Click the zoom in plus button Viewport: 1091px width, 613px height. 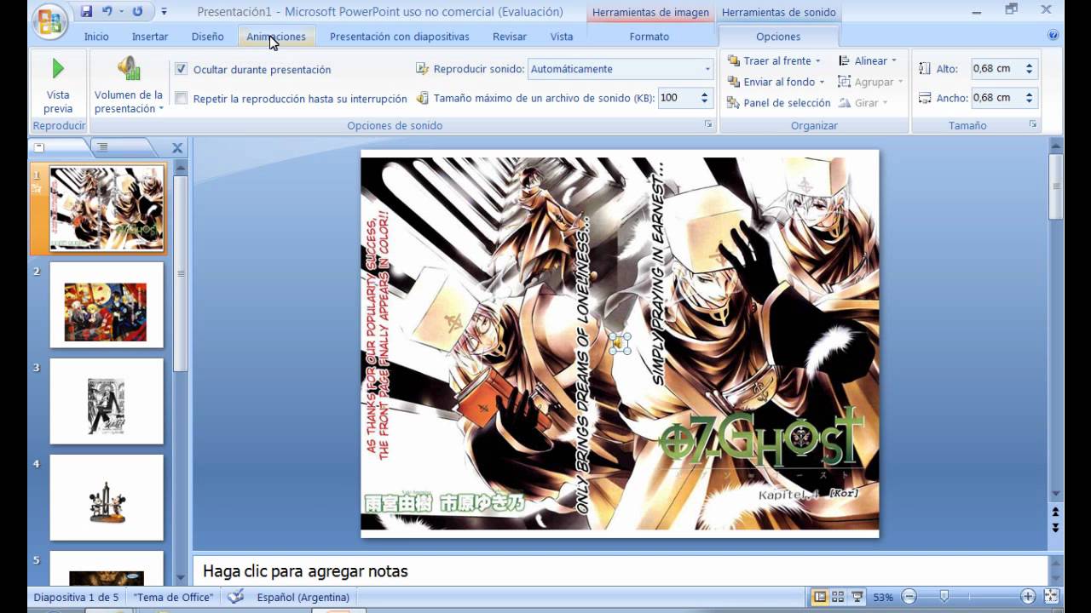[x=1029, y=597]
